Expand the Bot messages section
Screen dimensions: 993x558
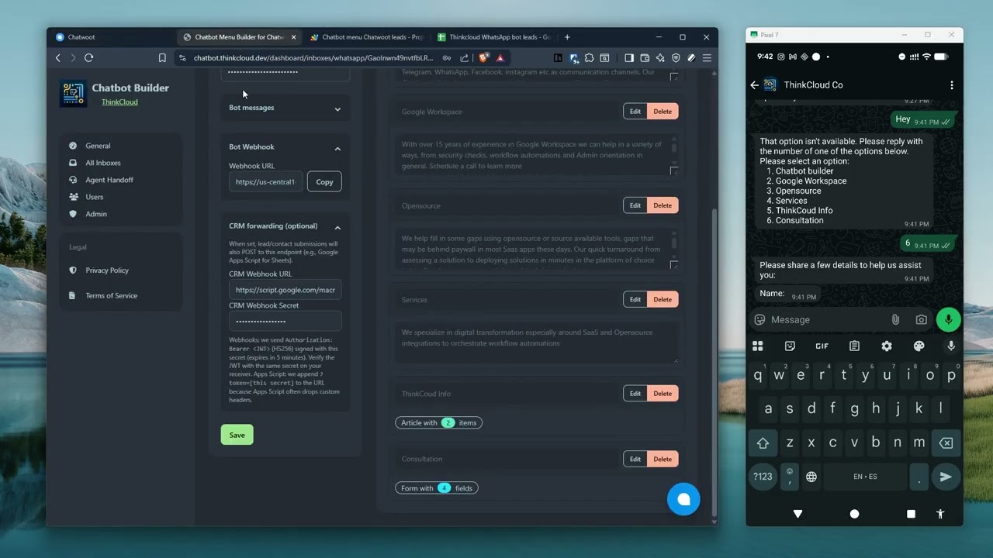tap(285, 108)
